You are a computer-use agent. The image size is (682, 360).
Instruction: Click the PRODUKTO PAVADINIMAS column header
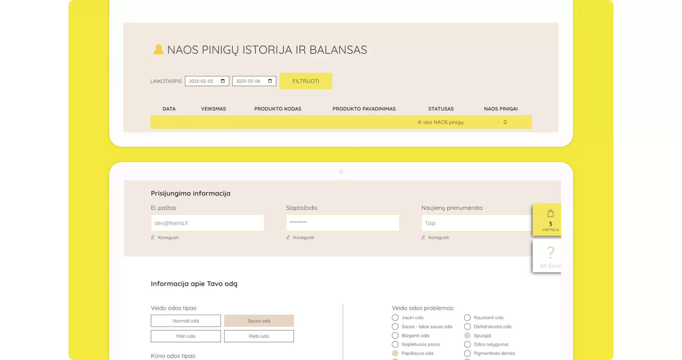tap(364, 109)
